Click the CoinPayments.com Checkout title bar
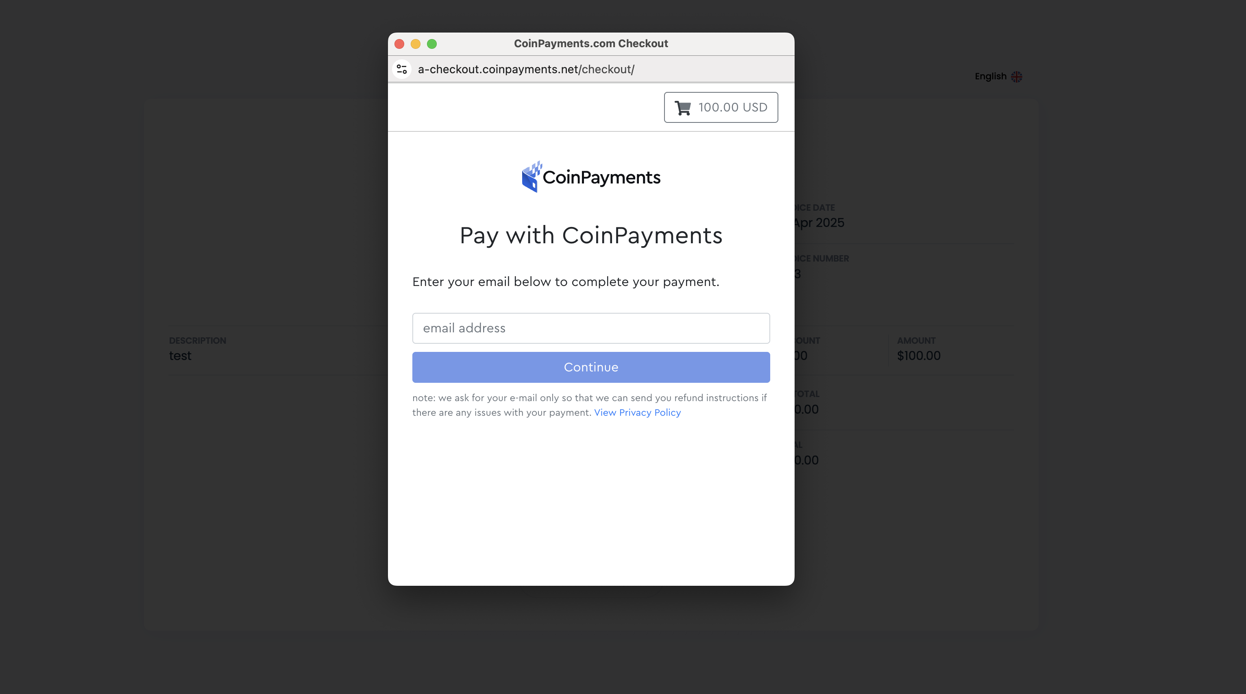Image resolution: width=1246 pixels, height=694 pixels. pos(590,44)
